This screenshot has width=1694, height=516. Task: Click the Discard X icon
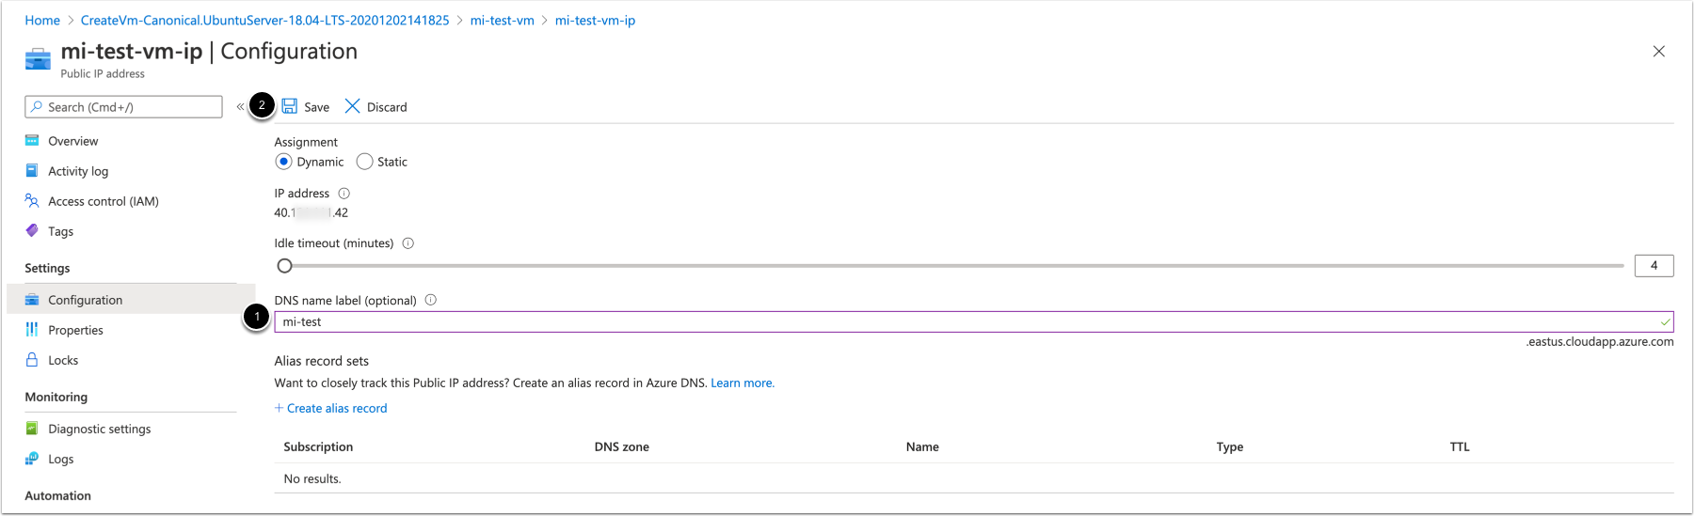[x=352, y=106]
